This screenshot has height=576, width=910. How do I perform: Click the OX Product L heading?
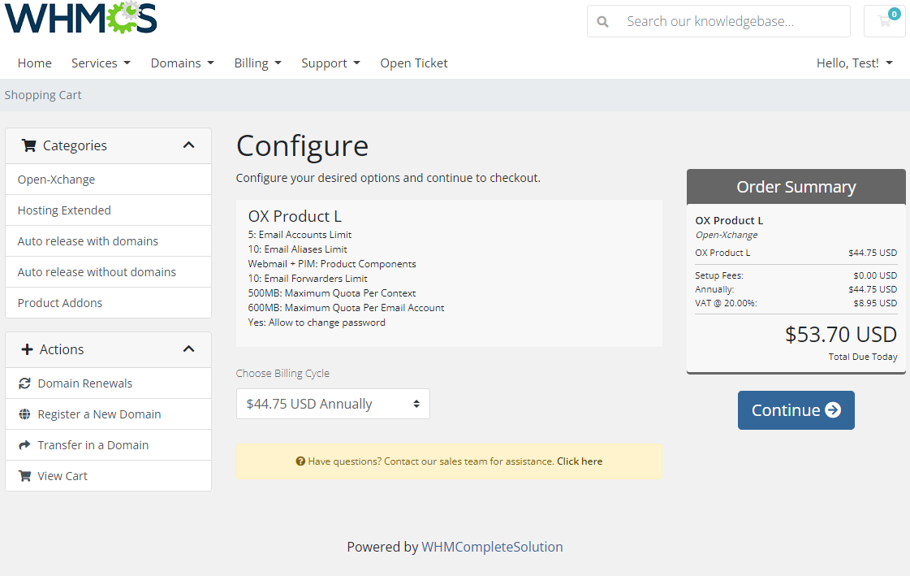coord(295,216)
